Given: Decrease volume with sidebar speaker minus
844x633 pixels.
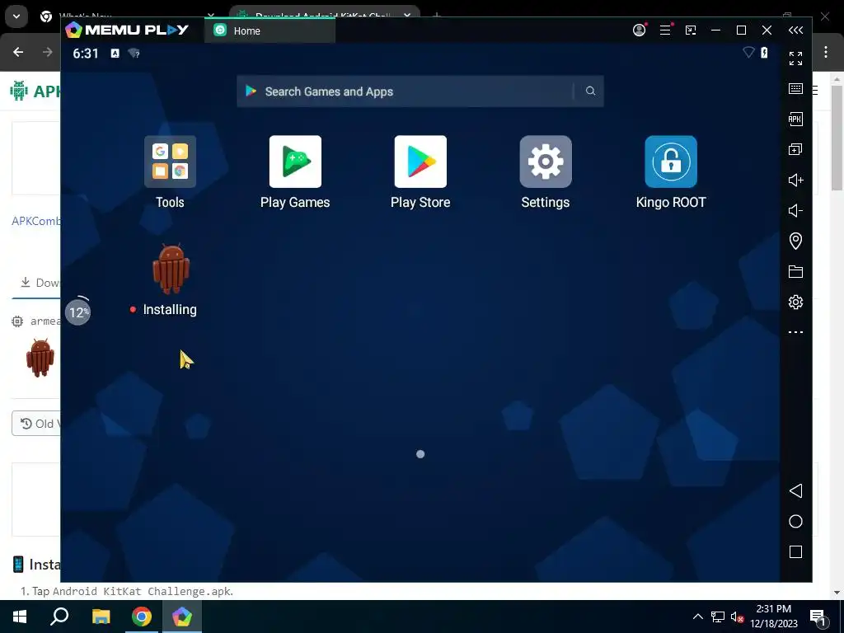Looking at the screenshot, I should 795,210.
